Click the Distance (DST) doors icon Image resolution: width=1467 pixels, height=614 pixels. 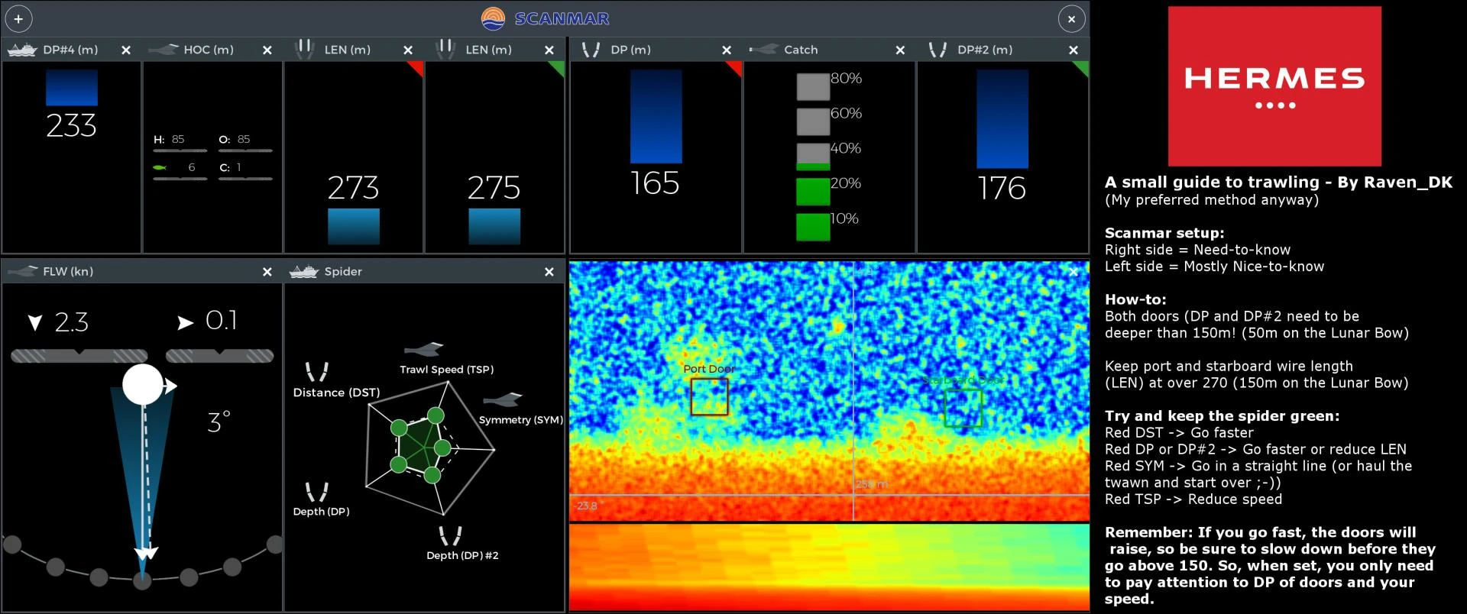pos(317,372)
